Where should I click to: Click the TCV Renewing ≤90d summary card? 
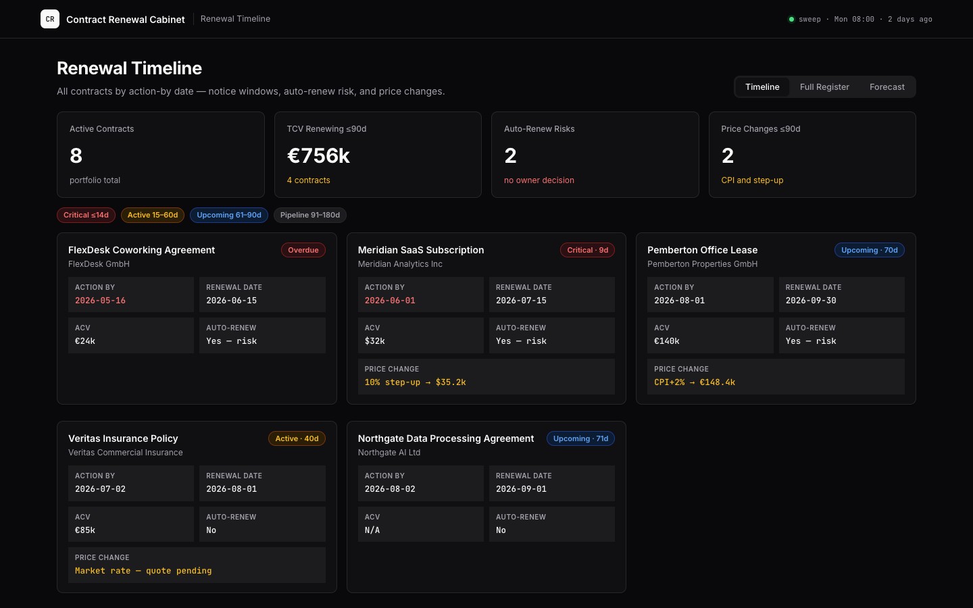(x=378, y=155)
